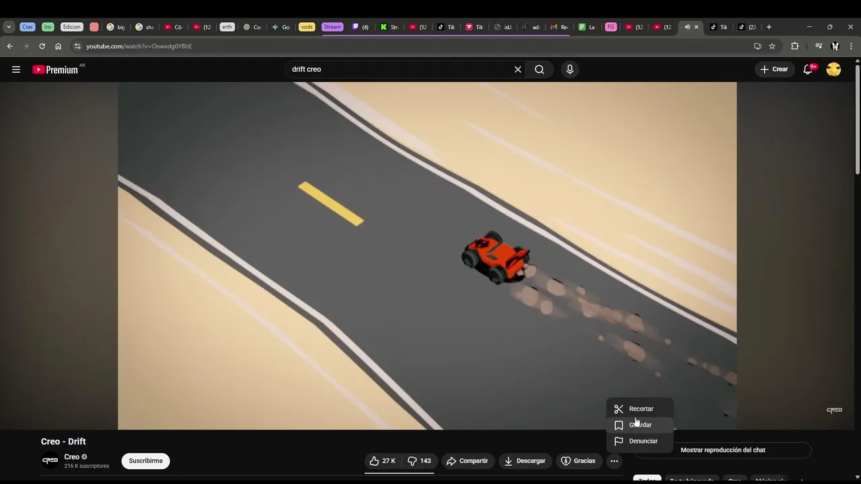Click the Crear button
The image size is (861, 484).
774,69
